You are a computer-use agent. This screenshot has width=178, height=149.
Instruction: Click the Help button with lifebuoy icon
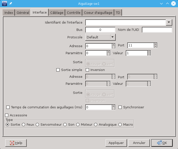click(16, 143)
